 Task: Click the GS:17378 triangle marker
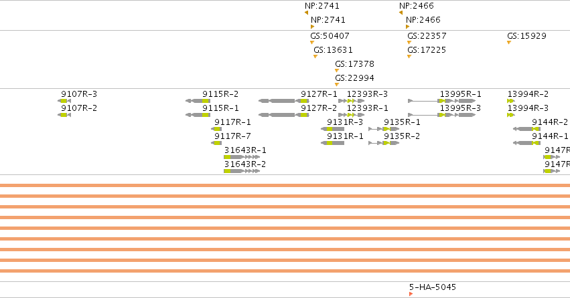click(x=337, y=71)
